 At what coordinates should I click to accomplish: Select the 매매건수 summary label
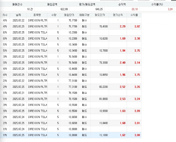17,5
